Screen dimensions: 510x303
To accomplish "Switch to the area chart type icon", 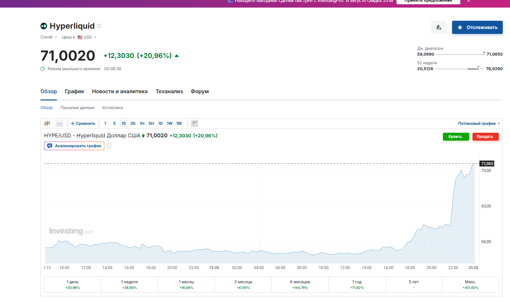I will (x=60, y=124).
